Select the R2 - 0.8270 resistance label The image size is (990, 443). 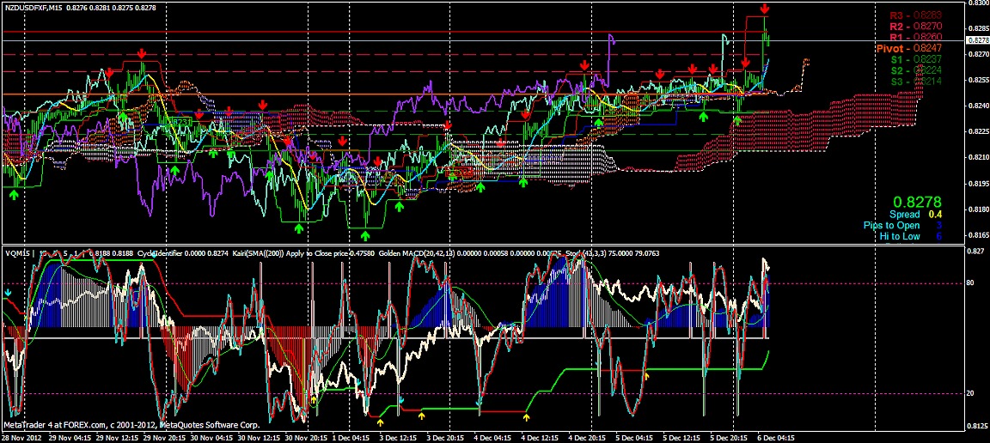pyautogui.click(x=915, y=26)
